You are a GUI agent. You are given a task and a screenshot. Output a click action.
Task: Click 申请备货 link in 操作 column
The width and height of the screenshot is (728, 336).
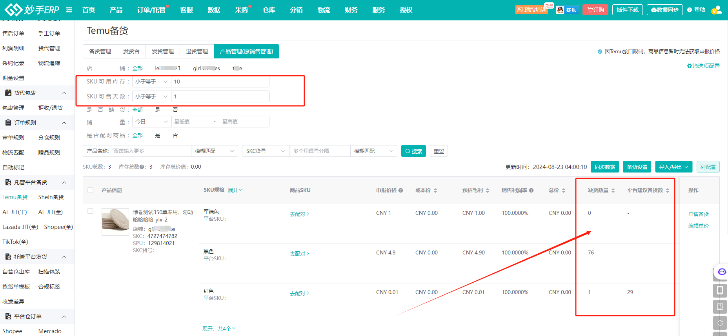[698, 214]
